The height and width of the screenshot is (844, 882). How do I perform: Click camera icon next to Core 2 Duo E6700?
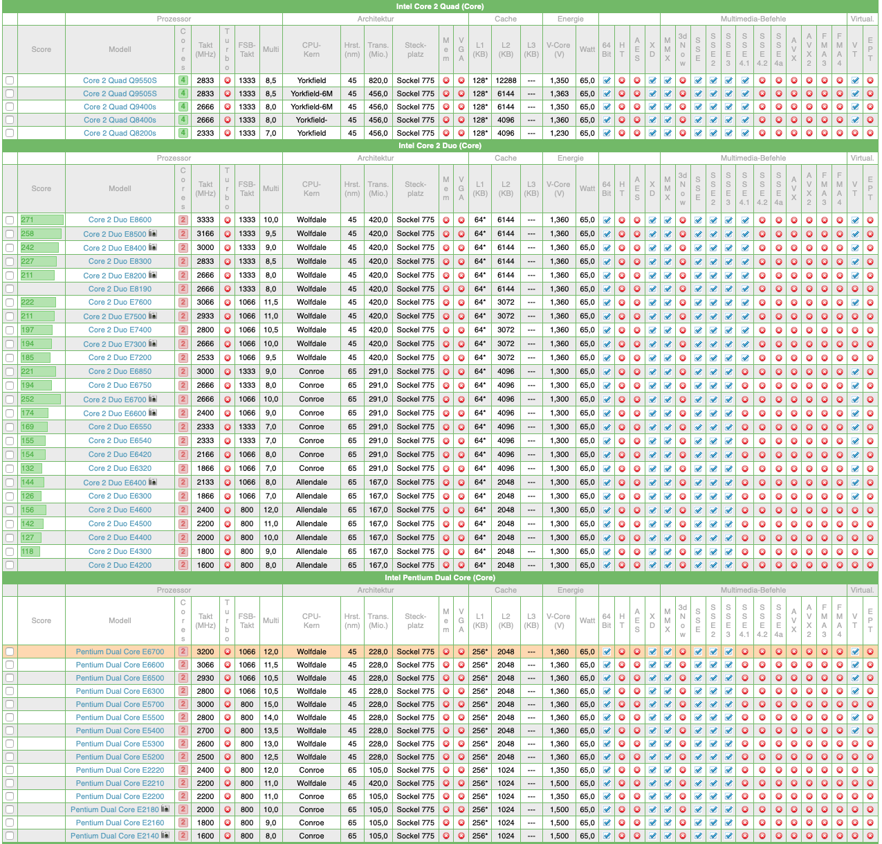point(153,399)
